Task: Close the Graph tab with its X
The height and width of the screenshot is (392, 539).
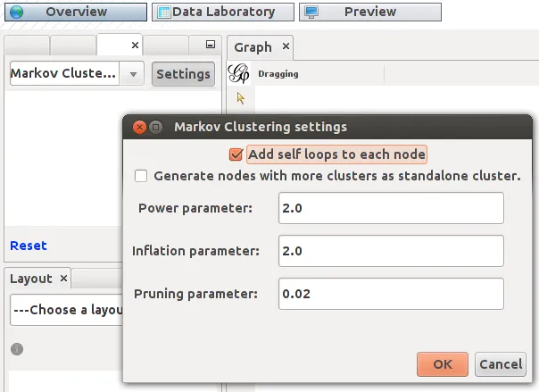Action: click(286, 46)
